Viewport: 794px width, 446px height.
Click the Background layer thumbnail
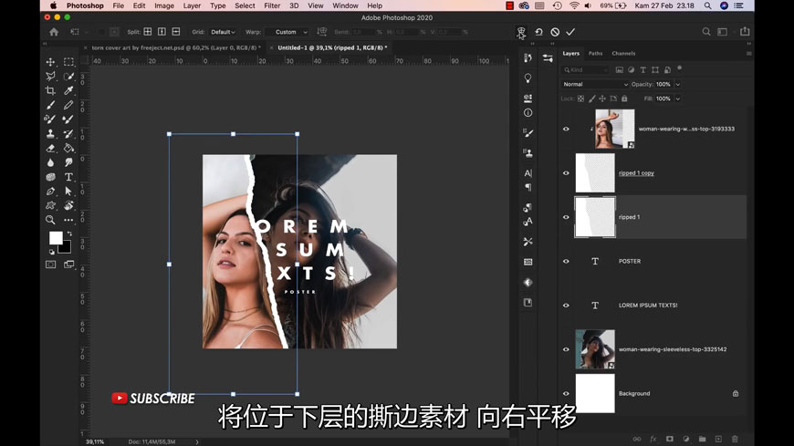(x=595, y=393)
